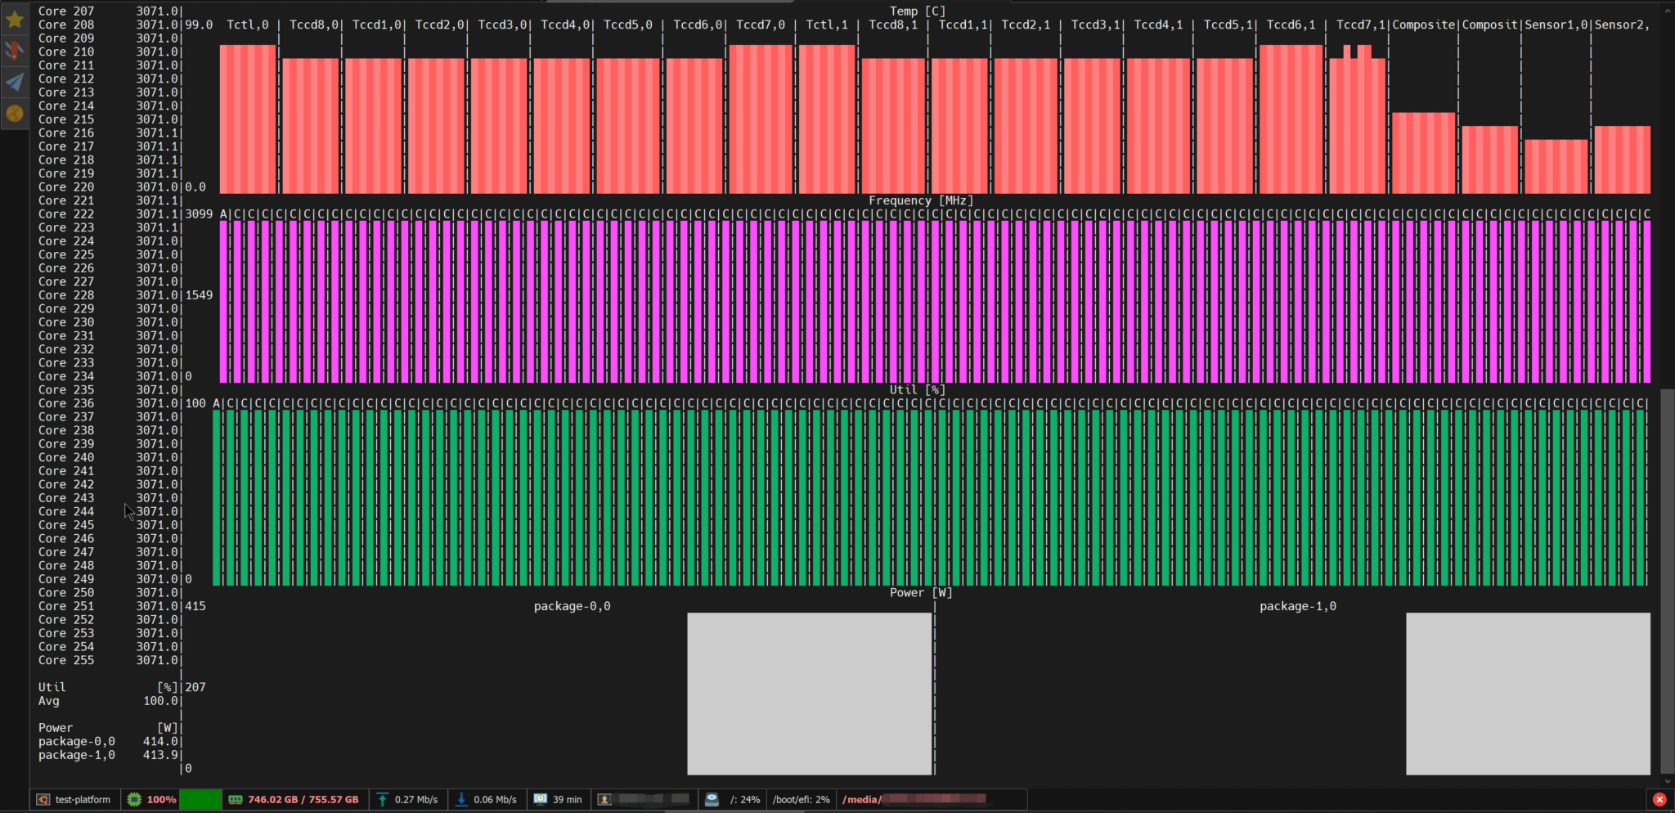The width and height of the screenshot is (1675, 813).
Task: Select the RAM icon next to 746.02 GB
Action: click(x=236, y=799)
